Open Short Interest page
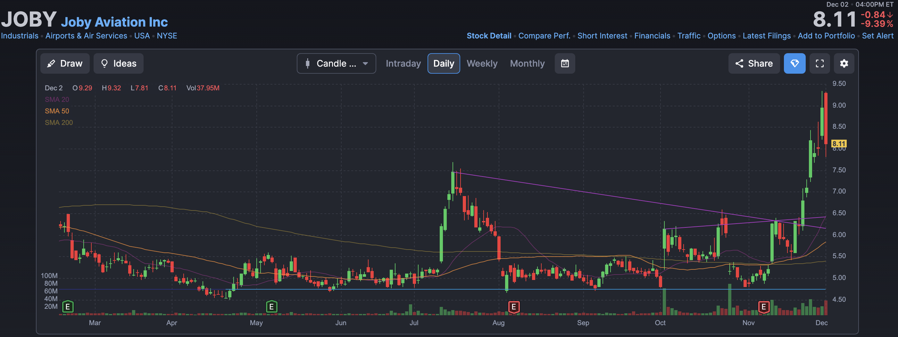This screenshot has width=898, height=337. click(603, 36)
